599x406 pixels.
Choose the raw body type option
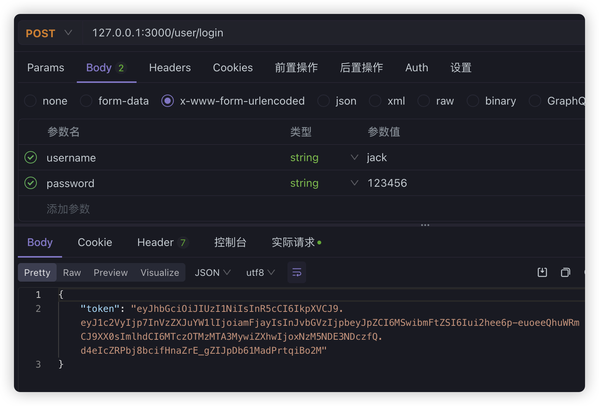click(x=424, y=101)
